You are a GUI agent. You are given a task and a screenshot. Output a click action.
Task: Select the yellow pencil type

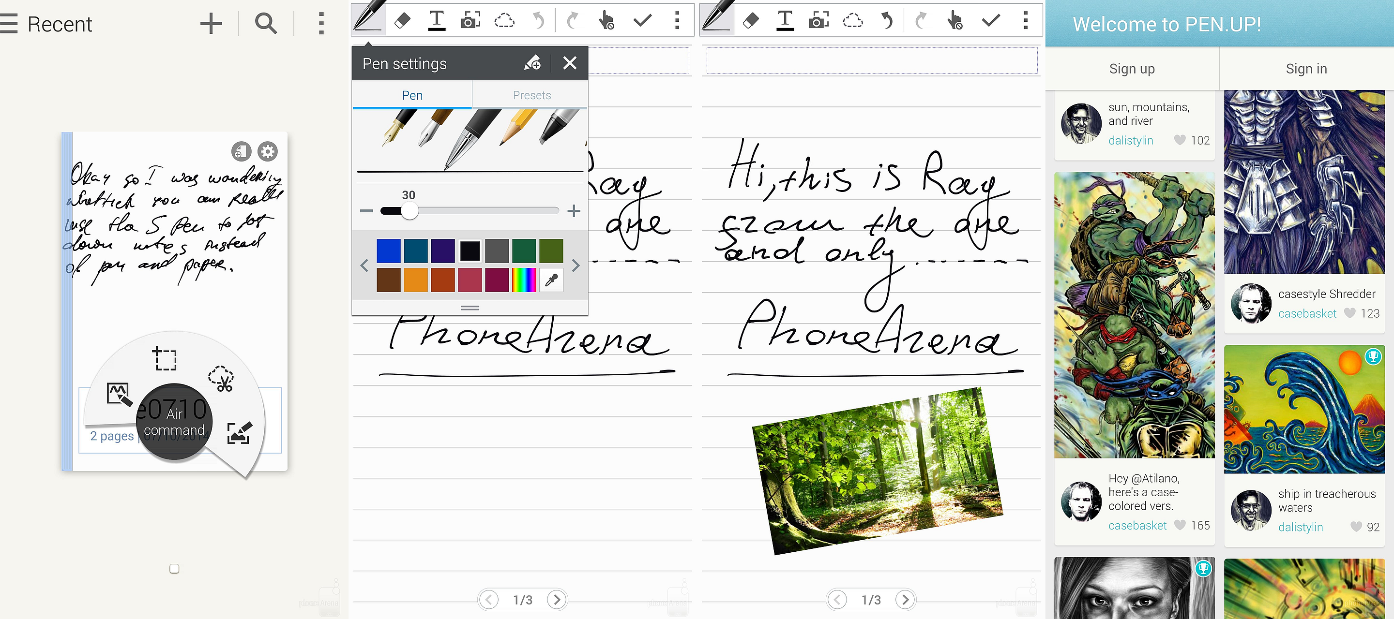coord(518,128)
